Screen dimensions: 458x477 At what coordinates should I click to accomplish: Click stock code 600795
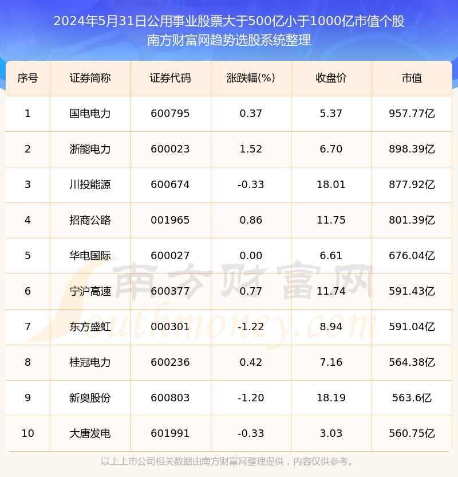pos(170,114)
